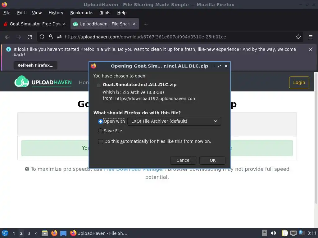Click the Firefox icon in dialog title bar
This screenshot has height=238, width=318.
pos(93,66)
